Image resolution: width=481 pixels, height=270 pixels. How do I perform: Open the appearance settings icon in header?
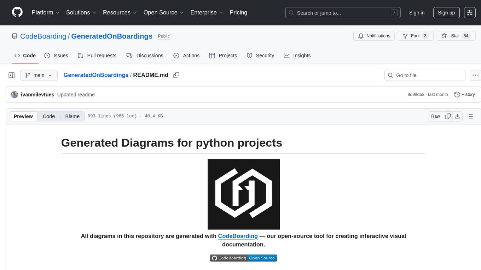click(470, 13)
